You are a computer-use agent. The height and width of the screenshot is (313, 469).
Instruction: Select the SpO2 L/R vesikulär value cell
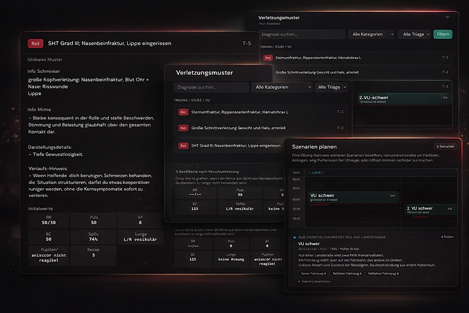tap(240, 207)
